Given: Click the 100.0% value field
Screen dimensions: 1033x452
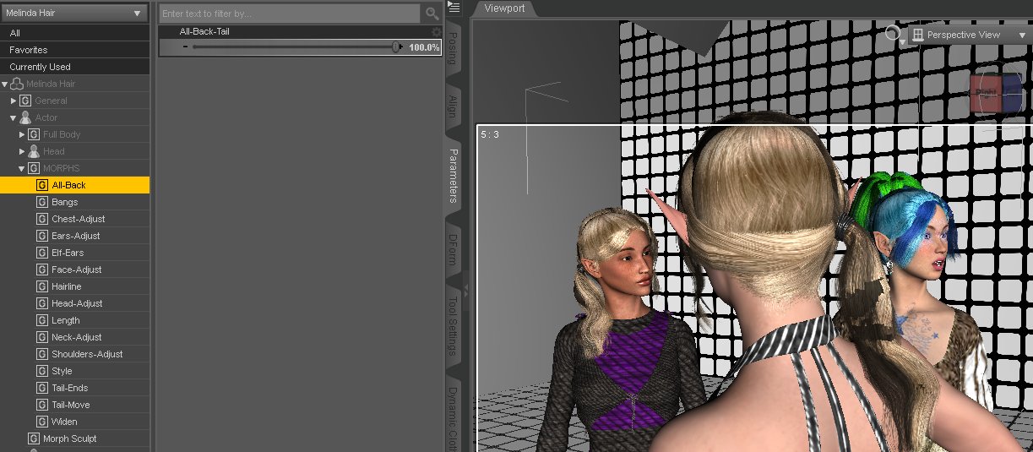Looking at the screenshot, I should pos(424,47).
